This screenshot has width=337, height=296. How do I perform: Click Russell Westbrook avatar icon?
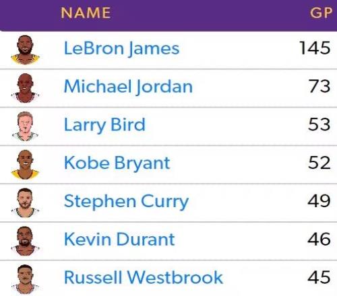tap(25, 279)
